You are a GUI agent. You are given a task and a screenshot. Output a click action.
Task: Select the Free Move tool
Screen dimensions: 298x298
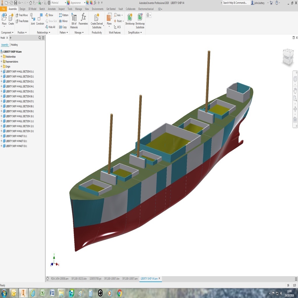coord(22,15)
